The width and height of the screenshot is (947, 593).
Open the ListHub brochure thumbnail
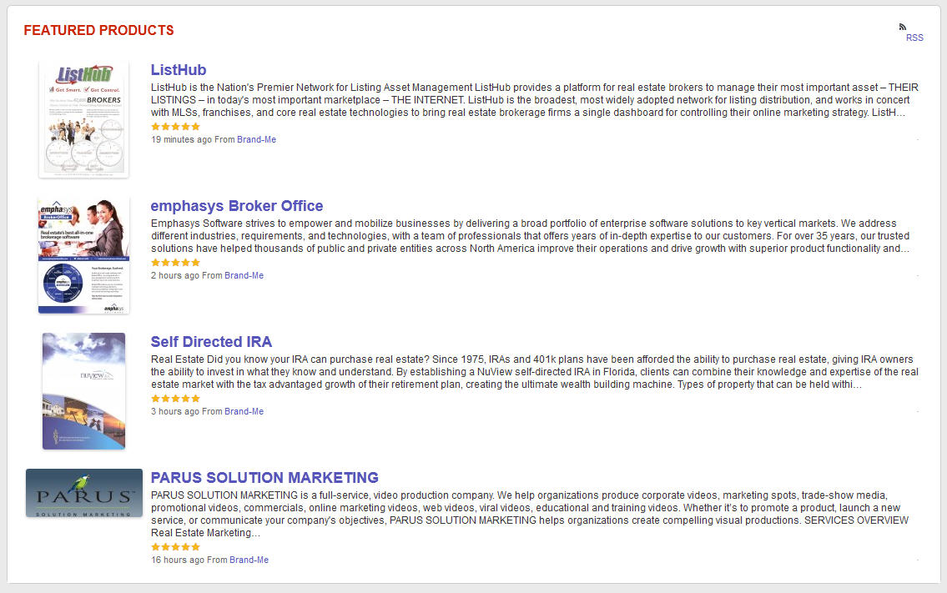tap(83, 118)
